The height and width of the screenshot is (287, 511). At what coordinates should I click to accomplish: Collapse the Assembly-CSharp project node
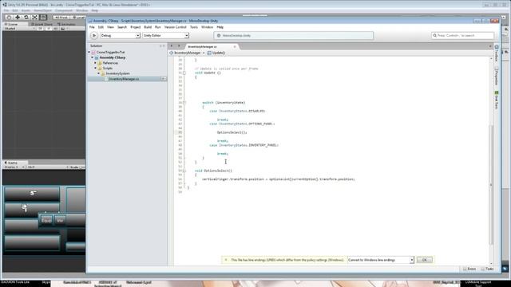point(93,57)
